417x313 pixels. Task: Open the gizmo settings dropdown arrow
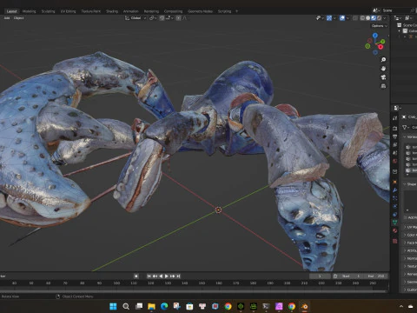(x=334, y=18)
